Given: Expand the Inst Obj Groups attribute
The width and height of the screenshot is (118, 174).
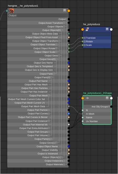Looking at the screenshot, I should (109, 107).
